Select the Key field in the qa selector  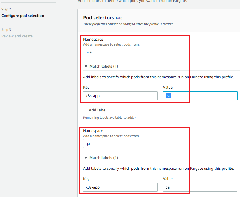pyautogui.click(x=120, y=187)
